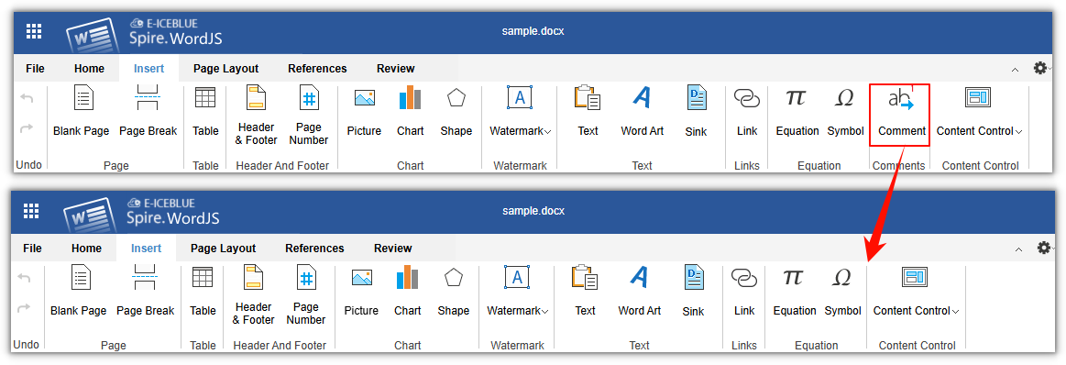Open Header & Footer in top ribbon
Screen dimensions: 1066x365
tap(257, 116)
